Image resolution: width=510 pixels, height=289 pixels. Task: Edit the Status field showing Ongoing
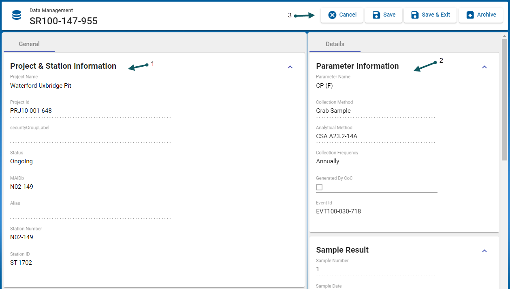[x=90, y=161]
